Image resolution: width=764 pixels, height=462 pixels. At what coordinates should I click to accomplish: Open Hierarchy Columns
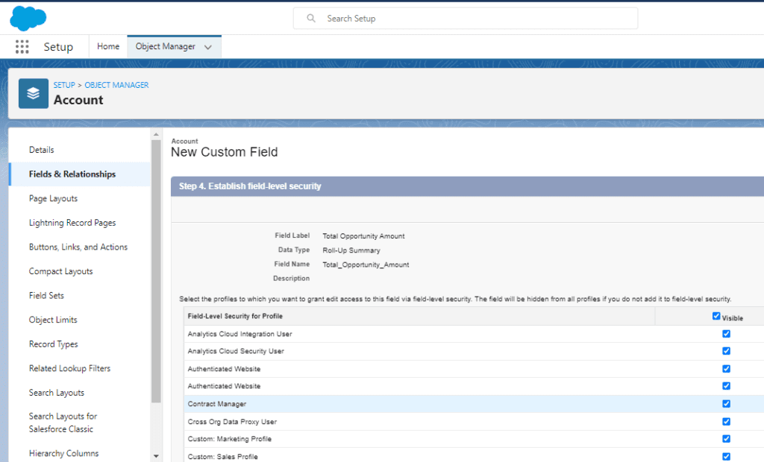(64, 453)
